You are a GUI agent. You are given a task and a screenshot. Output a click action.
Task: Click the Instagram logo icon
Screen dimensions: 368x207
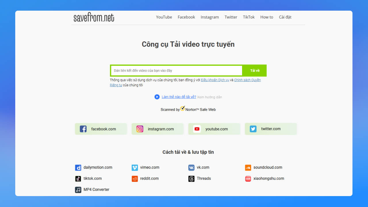point(140,129)
